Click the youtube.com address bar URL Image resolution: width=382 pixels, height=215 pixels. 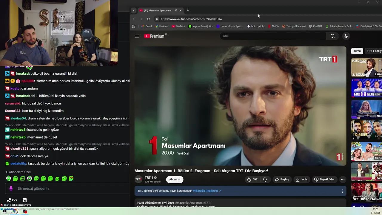tap(191, 19)
